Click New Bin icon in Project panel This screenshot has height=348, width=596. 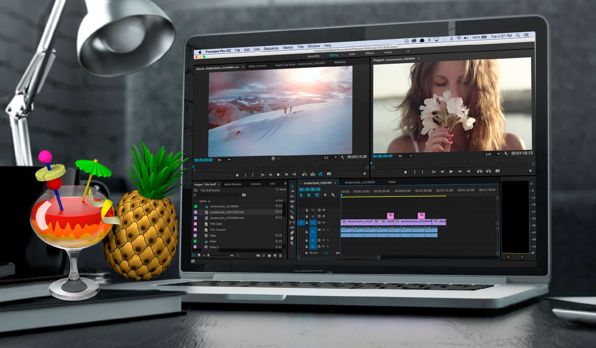click(x=269, y=255)
